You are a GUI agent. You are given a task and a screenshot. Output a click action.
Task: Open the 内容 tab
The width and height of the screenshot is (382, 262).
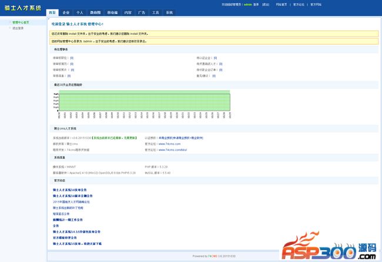tap(128, 12)
